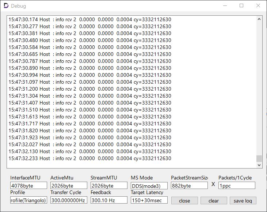Select log line timestamped 15:47:31.304
Viewport: 267px width, 212px height.
tap(90, 96)
